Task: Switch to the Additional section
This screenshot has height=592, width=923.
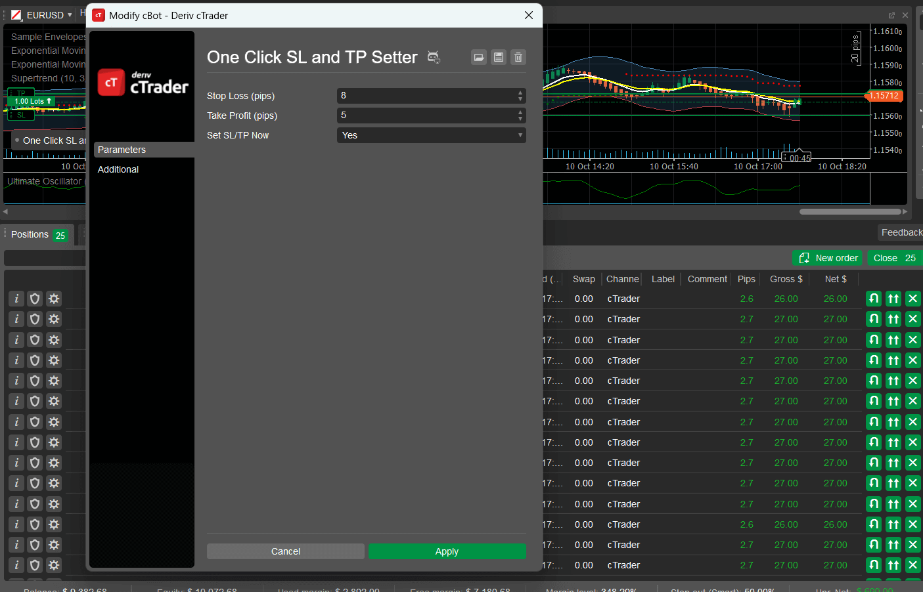Action: click(118, 169)
